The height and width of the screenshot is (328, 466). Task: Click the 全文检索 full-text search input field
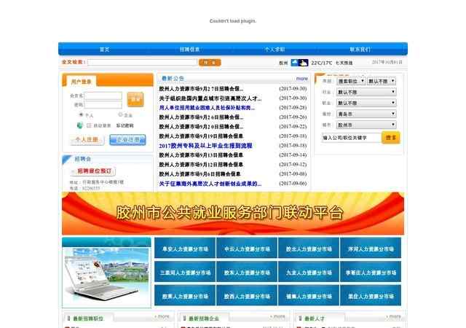(x=141, y=63)
